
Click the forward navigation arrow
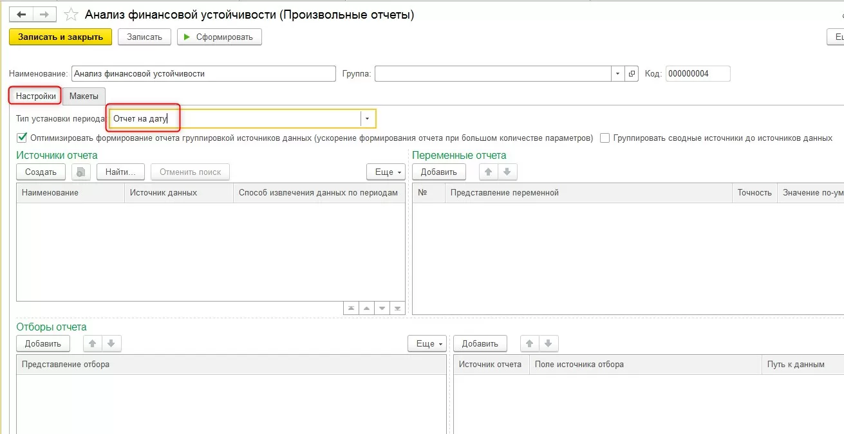pyautogui.click(x=44, y=15)
